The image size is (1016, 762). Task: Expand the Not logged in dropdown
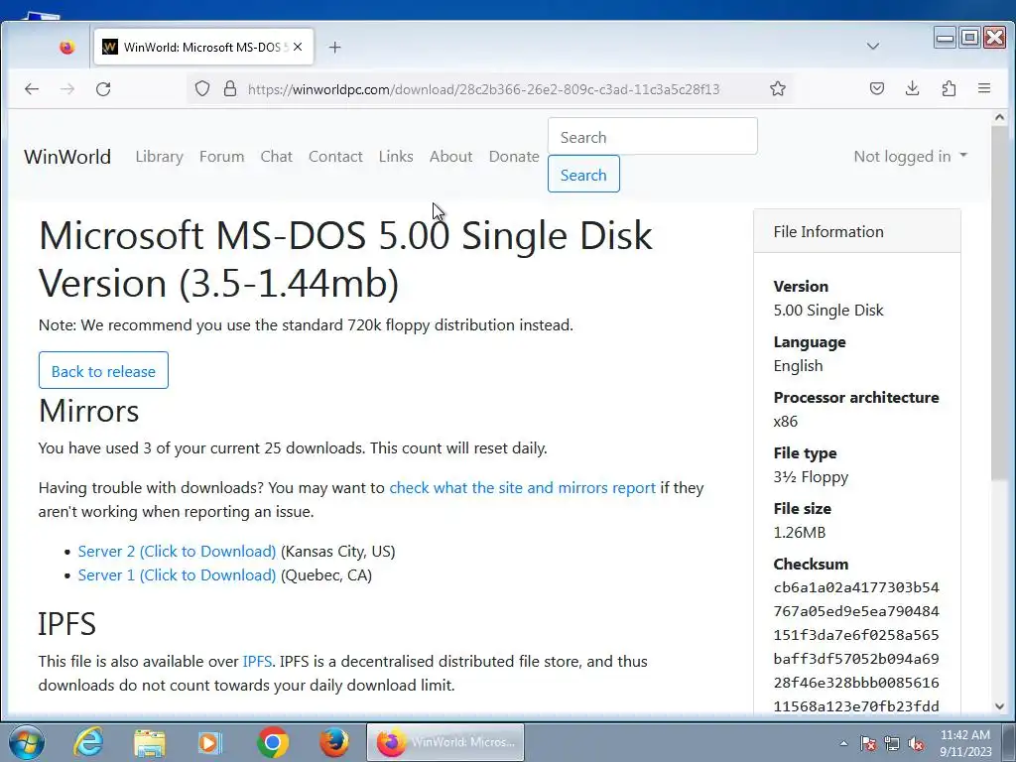tap(910, 156)
